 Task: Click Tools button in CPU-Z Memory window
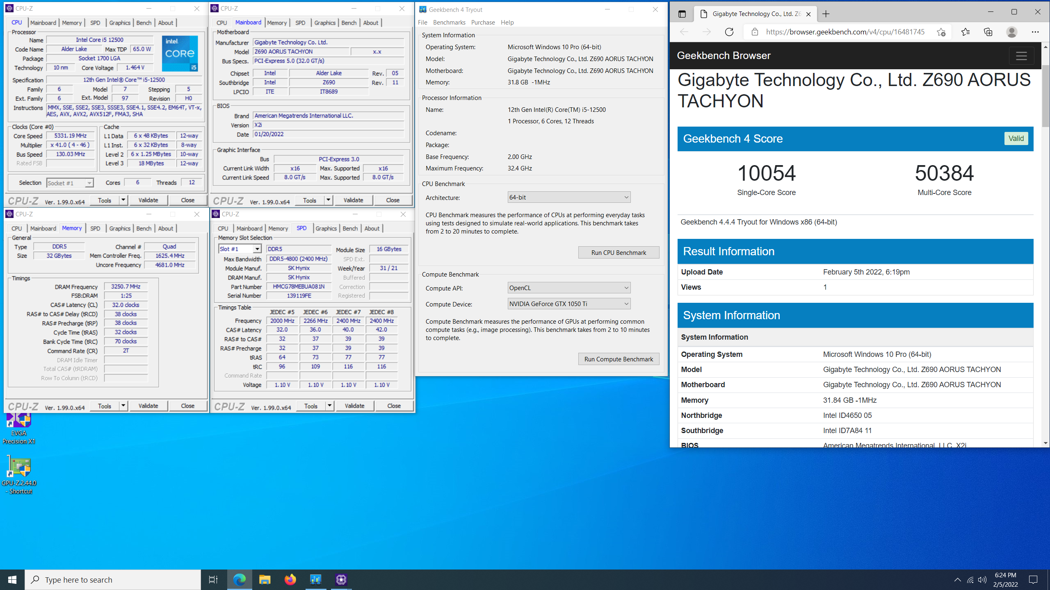point(105,406)
